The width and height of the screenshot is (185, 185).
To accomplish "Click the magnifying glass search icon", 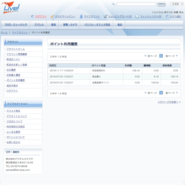I will click(113, 4).
